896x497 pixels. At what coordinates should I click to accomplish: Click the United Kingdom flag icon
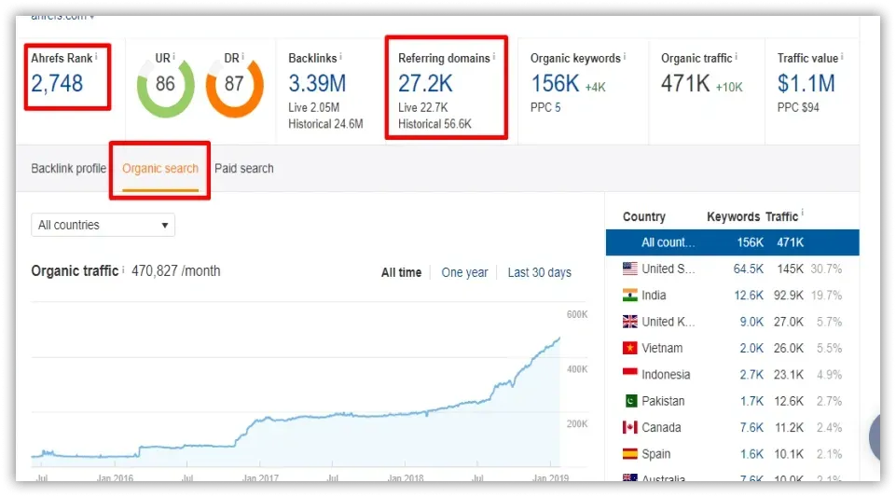629,322
